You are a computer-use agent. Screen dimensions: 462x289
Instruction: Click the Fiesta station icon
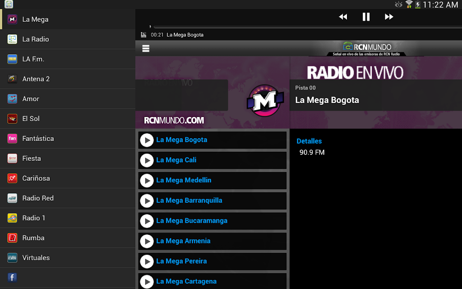(12, 158)
